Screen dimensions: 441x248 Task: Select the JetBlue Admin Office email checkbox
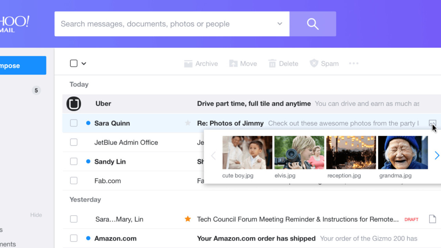click(74, 142)
